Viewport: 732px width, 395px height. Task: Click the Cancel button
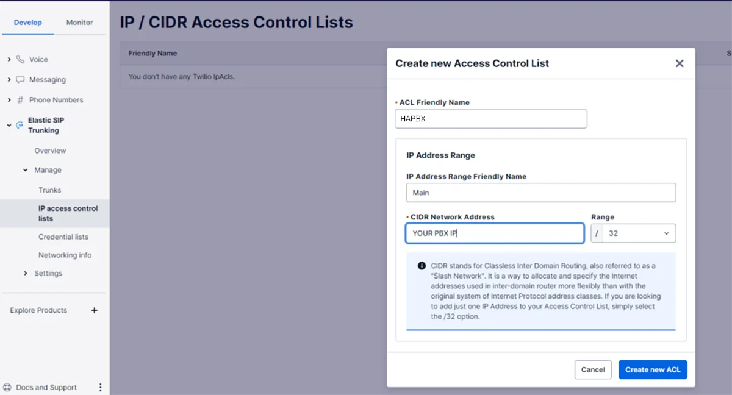[x=592, y=369]
